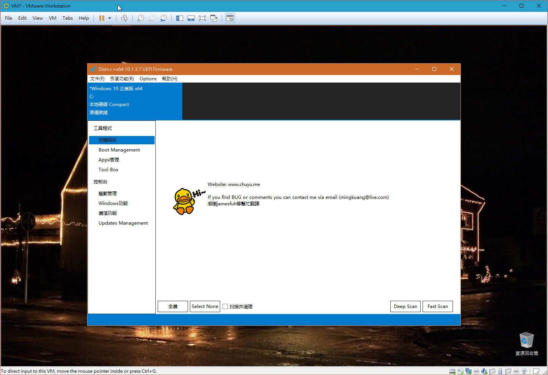548x375 pixels.
Task: Click the Dism++ app icon in title bar
Action: pos(93,69)
